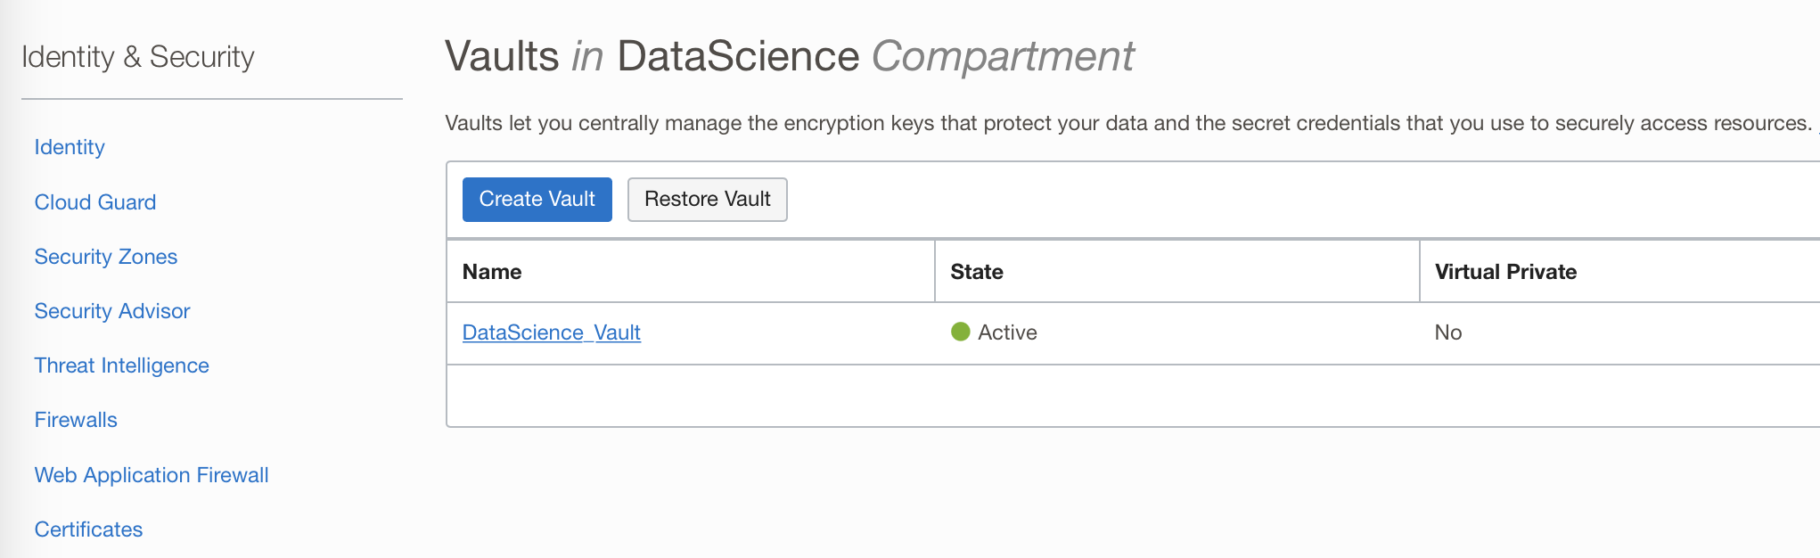The width and height of the screenshot is (1820, 558).
Task: Open Web Application Firewall link
Action: [152, 475]
